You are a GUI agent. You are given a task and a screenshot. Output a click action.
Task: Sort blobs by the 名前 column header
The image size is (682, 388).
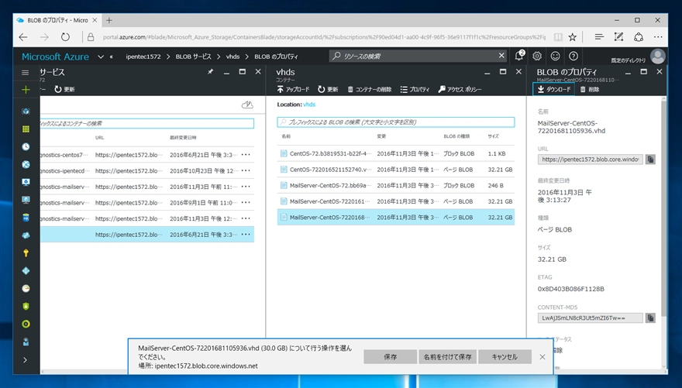coord(286,136)
